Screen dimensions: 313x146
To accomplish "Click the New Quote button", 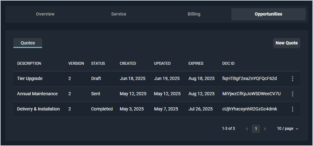I will [x=287, y=43].
